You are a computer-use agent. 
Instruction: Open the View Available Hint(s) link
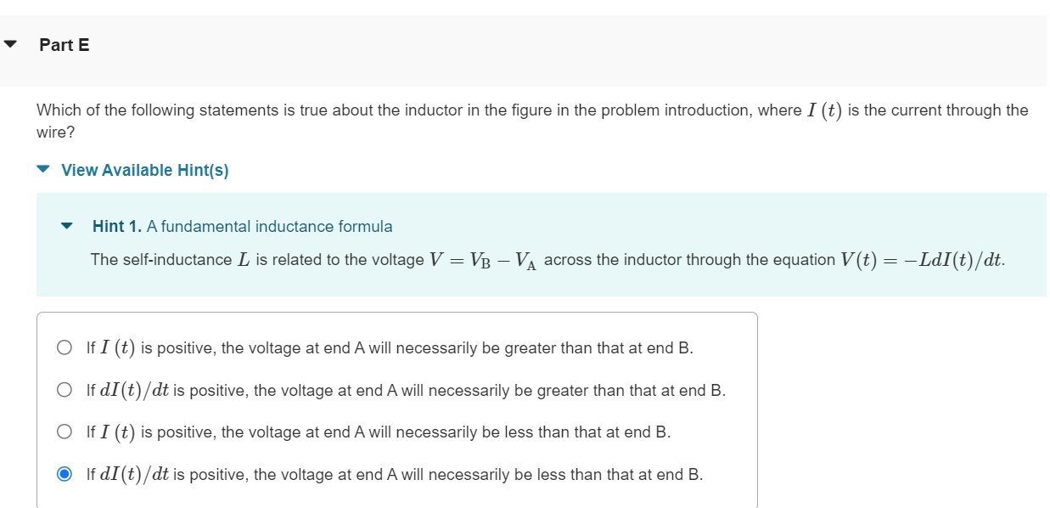[142, 170]
